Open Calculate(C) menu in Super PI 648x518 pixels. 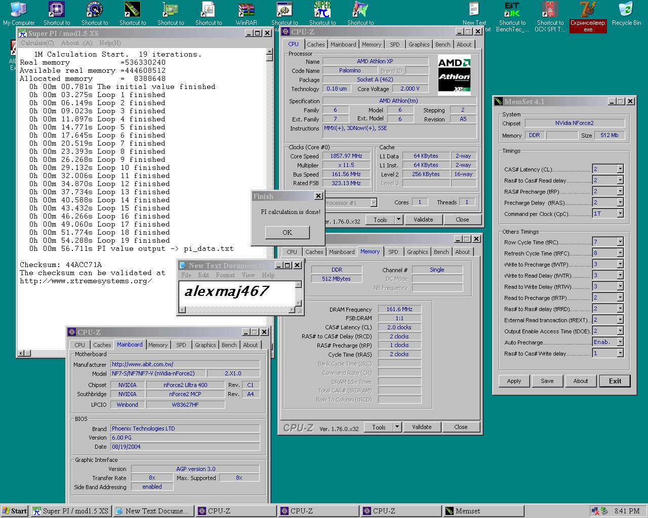click(x=37, y=43)
